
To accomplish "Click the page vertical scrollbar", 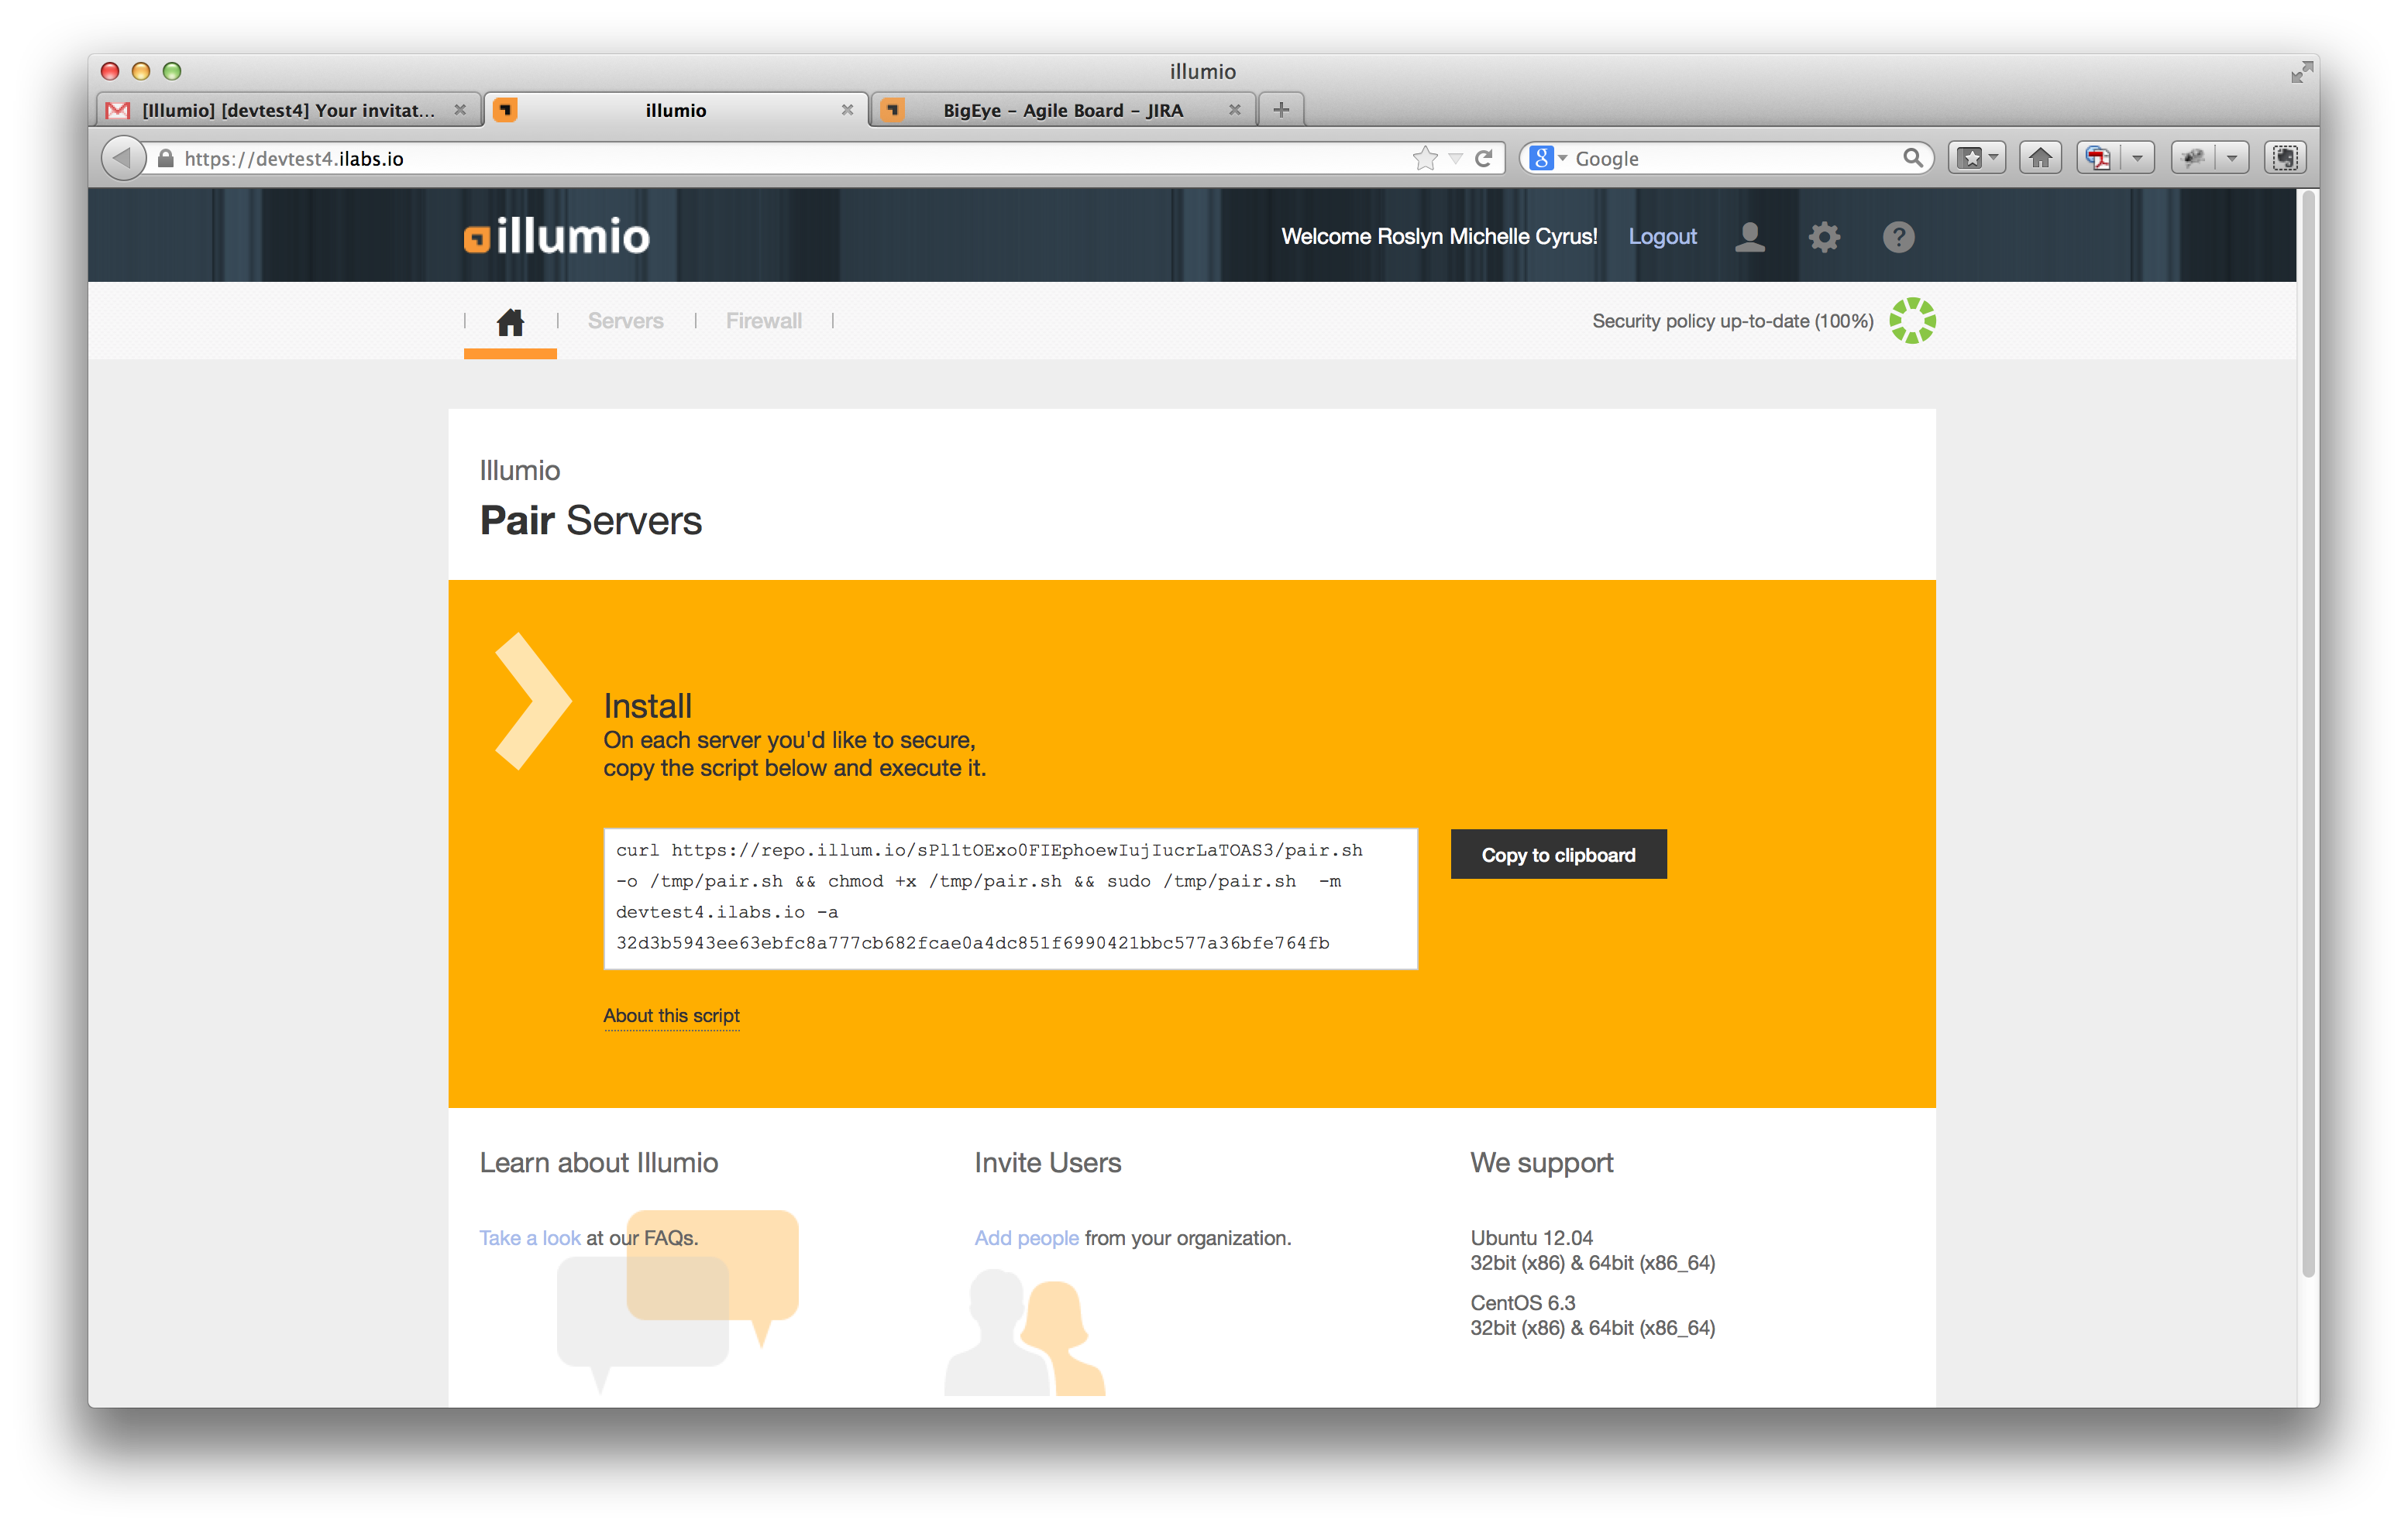I will pos(2308,735).
